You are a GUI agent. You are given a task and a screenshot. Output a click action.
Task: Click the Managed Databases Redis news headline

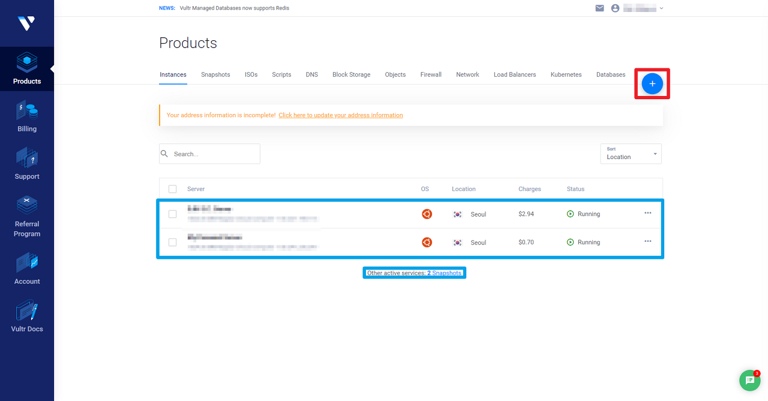click(235, 8)
